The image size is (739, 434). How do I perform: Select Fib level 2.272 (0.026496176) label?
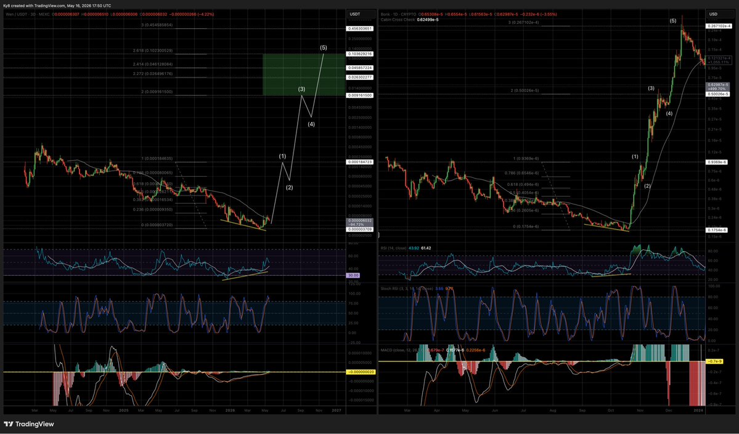[x=153, y=74]
